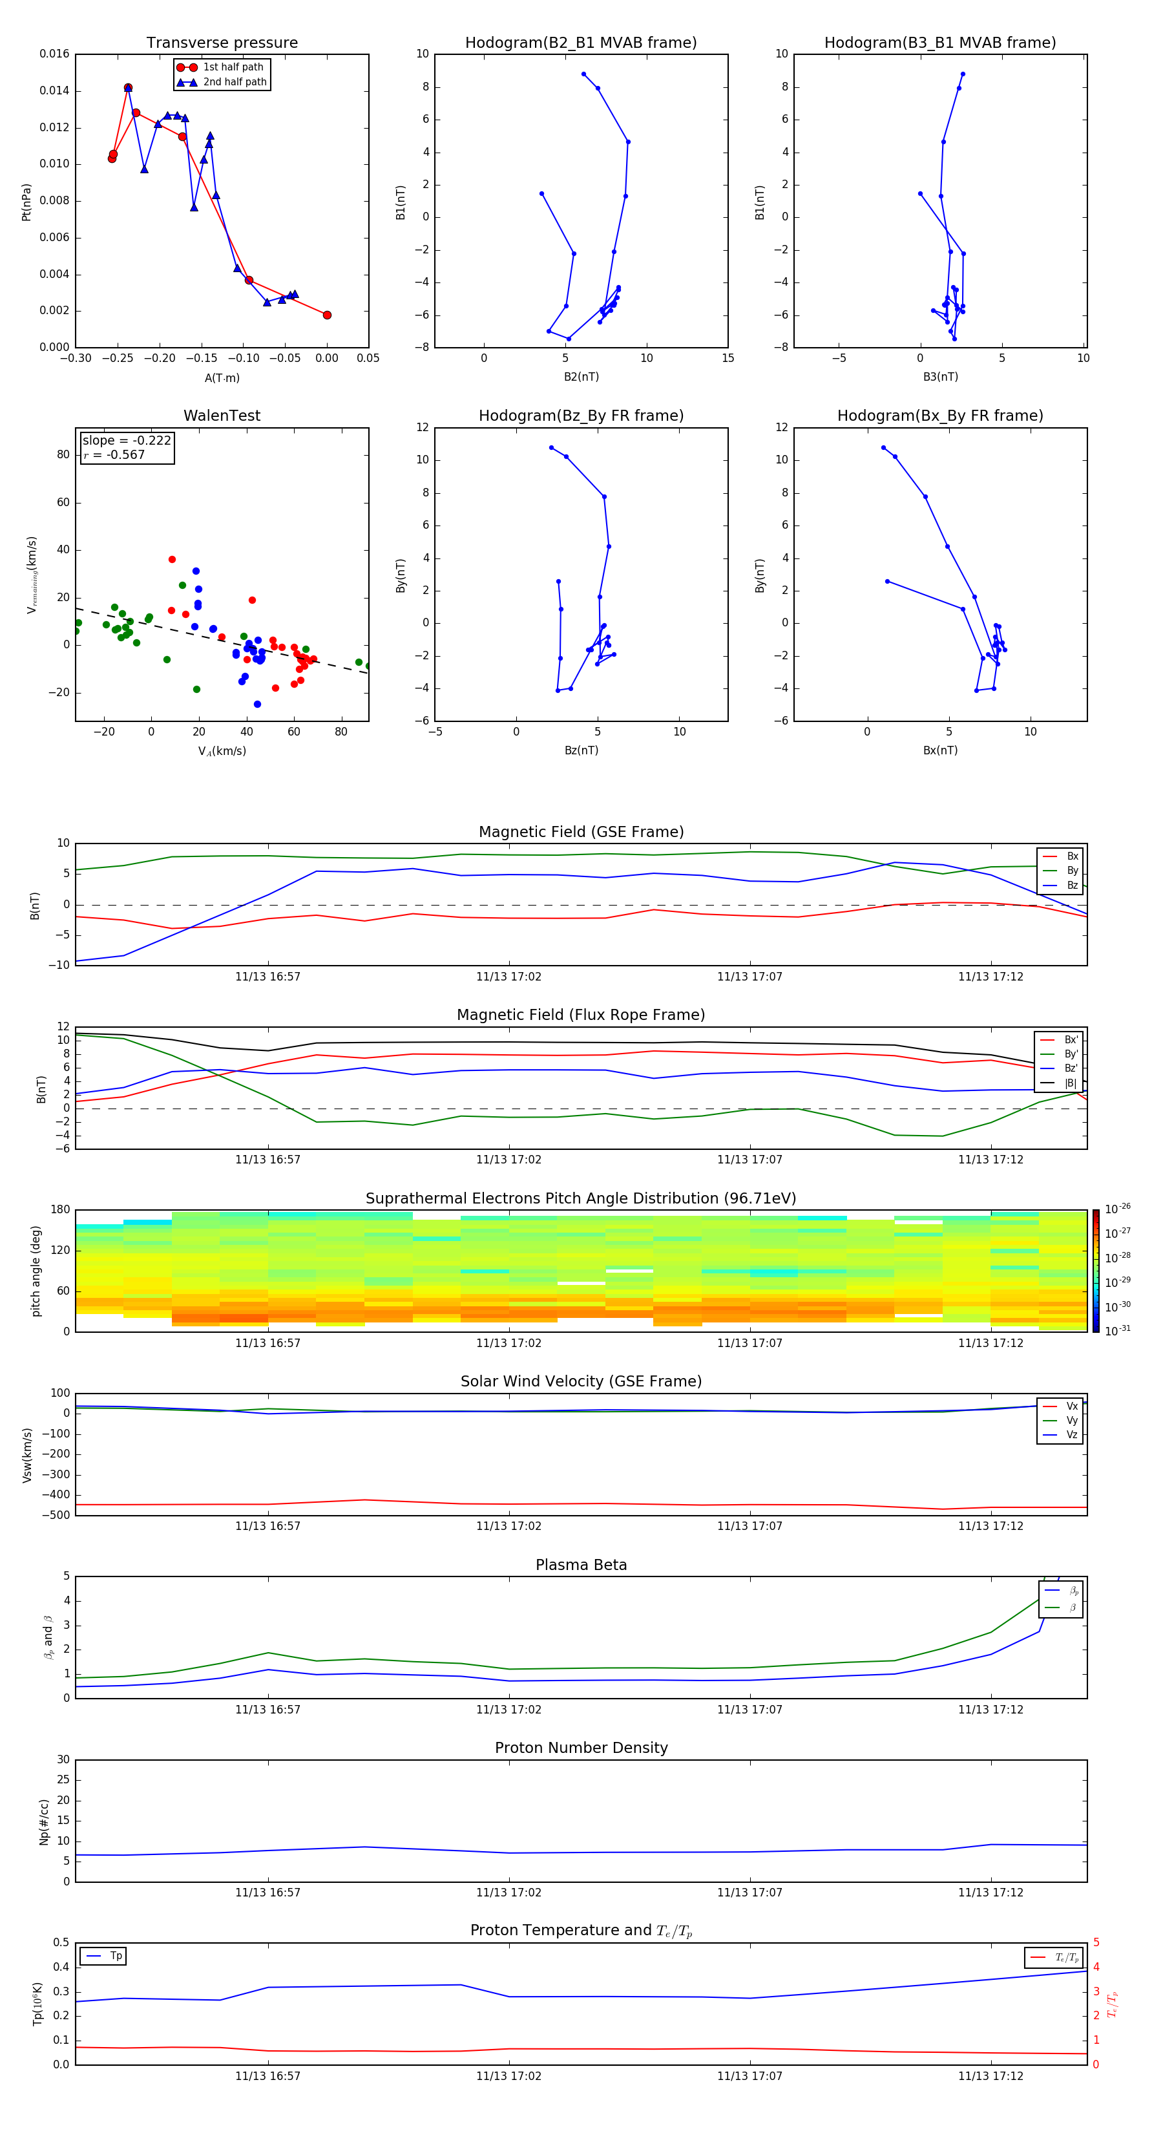
Task: Click the 'WalenTest' plot title
Action: coord(222,416)
